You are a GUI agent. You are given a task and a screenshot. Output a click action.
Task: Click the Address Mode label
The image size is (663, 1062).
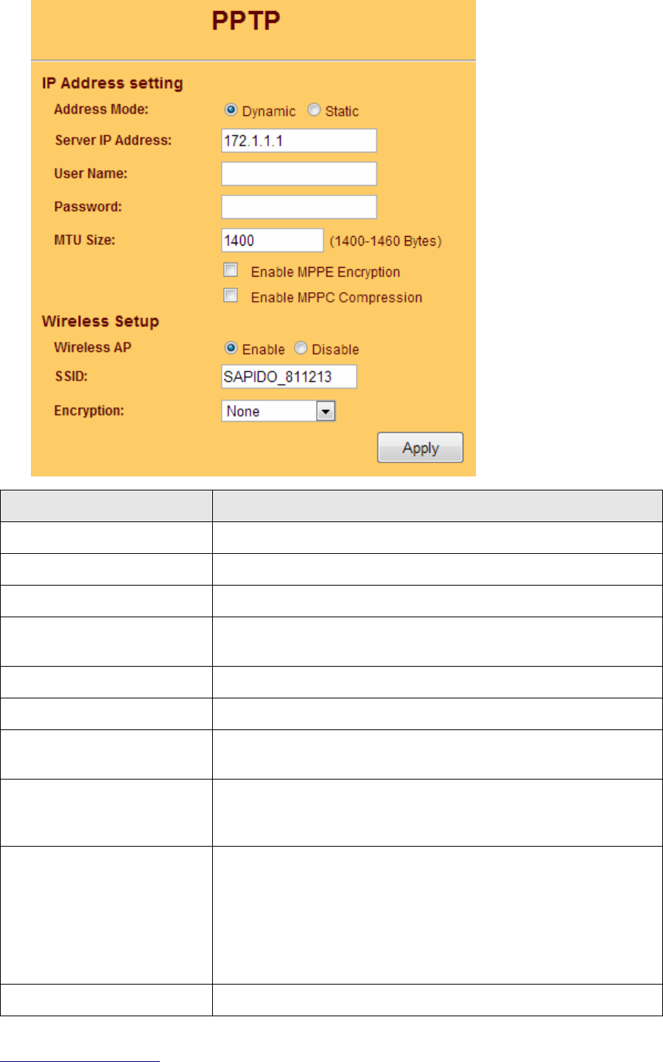pyautogui.click(x=101, y=109)
